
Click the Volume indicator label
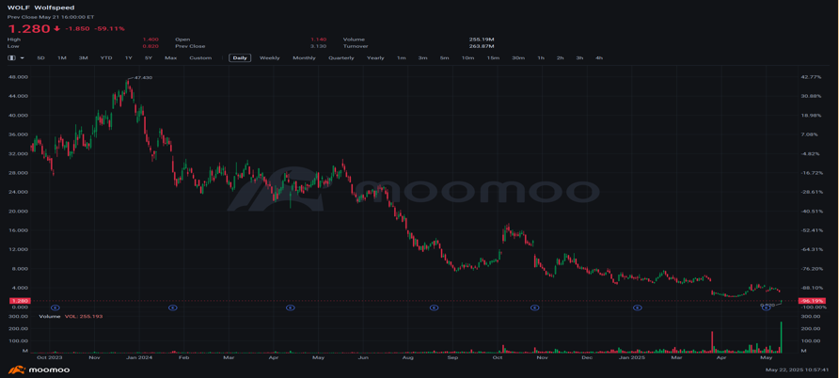click(48, 317)
